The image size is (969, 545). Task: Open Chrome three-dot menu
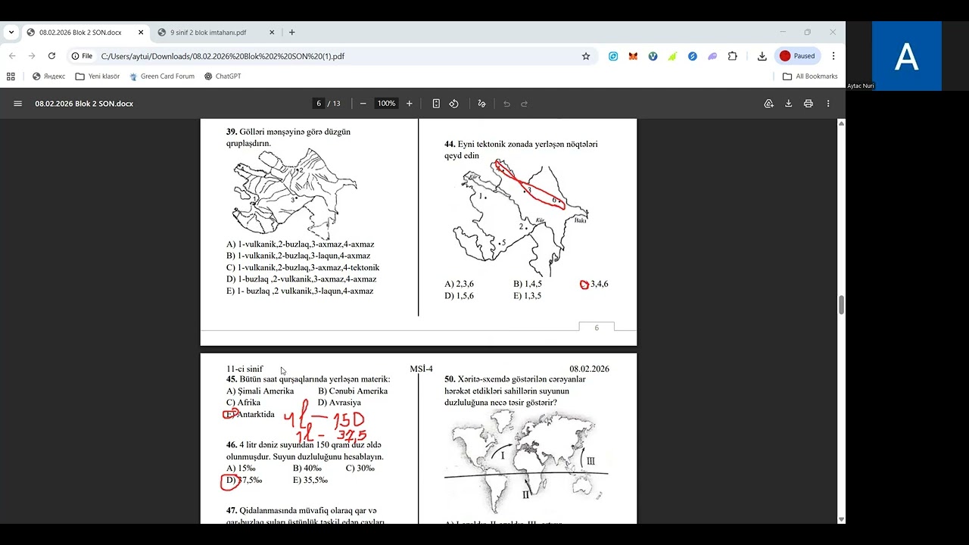[x=833, y=56]
